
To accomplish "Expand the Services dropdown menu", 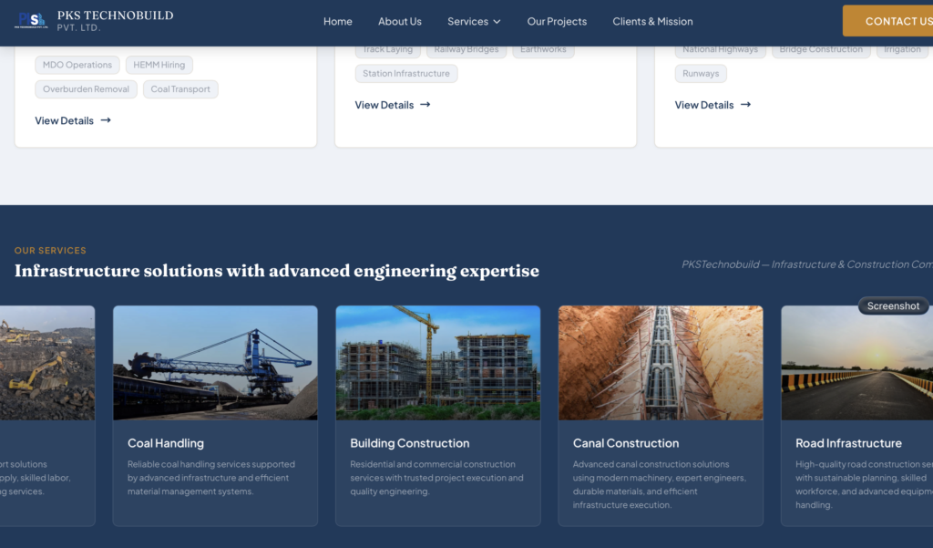I will click(x=474, y=22).
